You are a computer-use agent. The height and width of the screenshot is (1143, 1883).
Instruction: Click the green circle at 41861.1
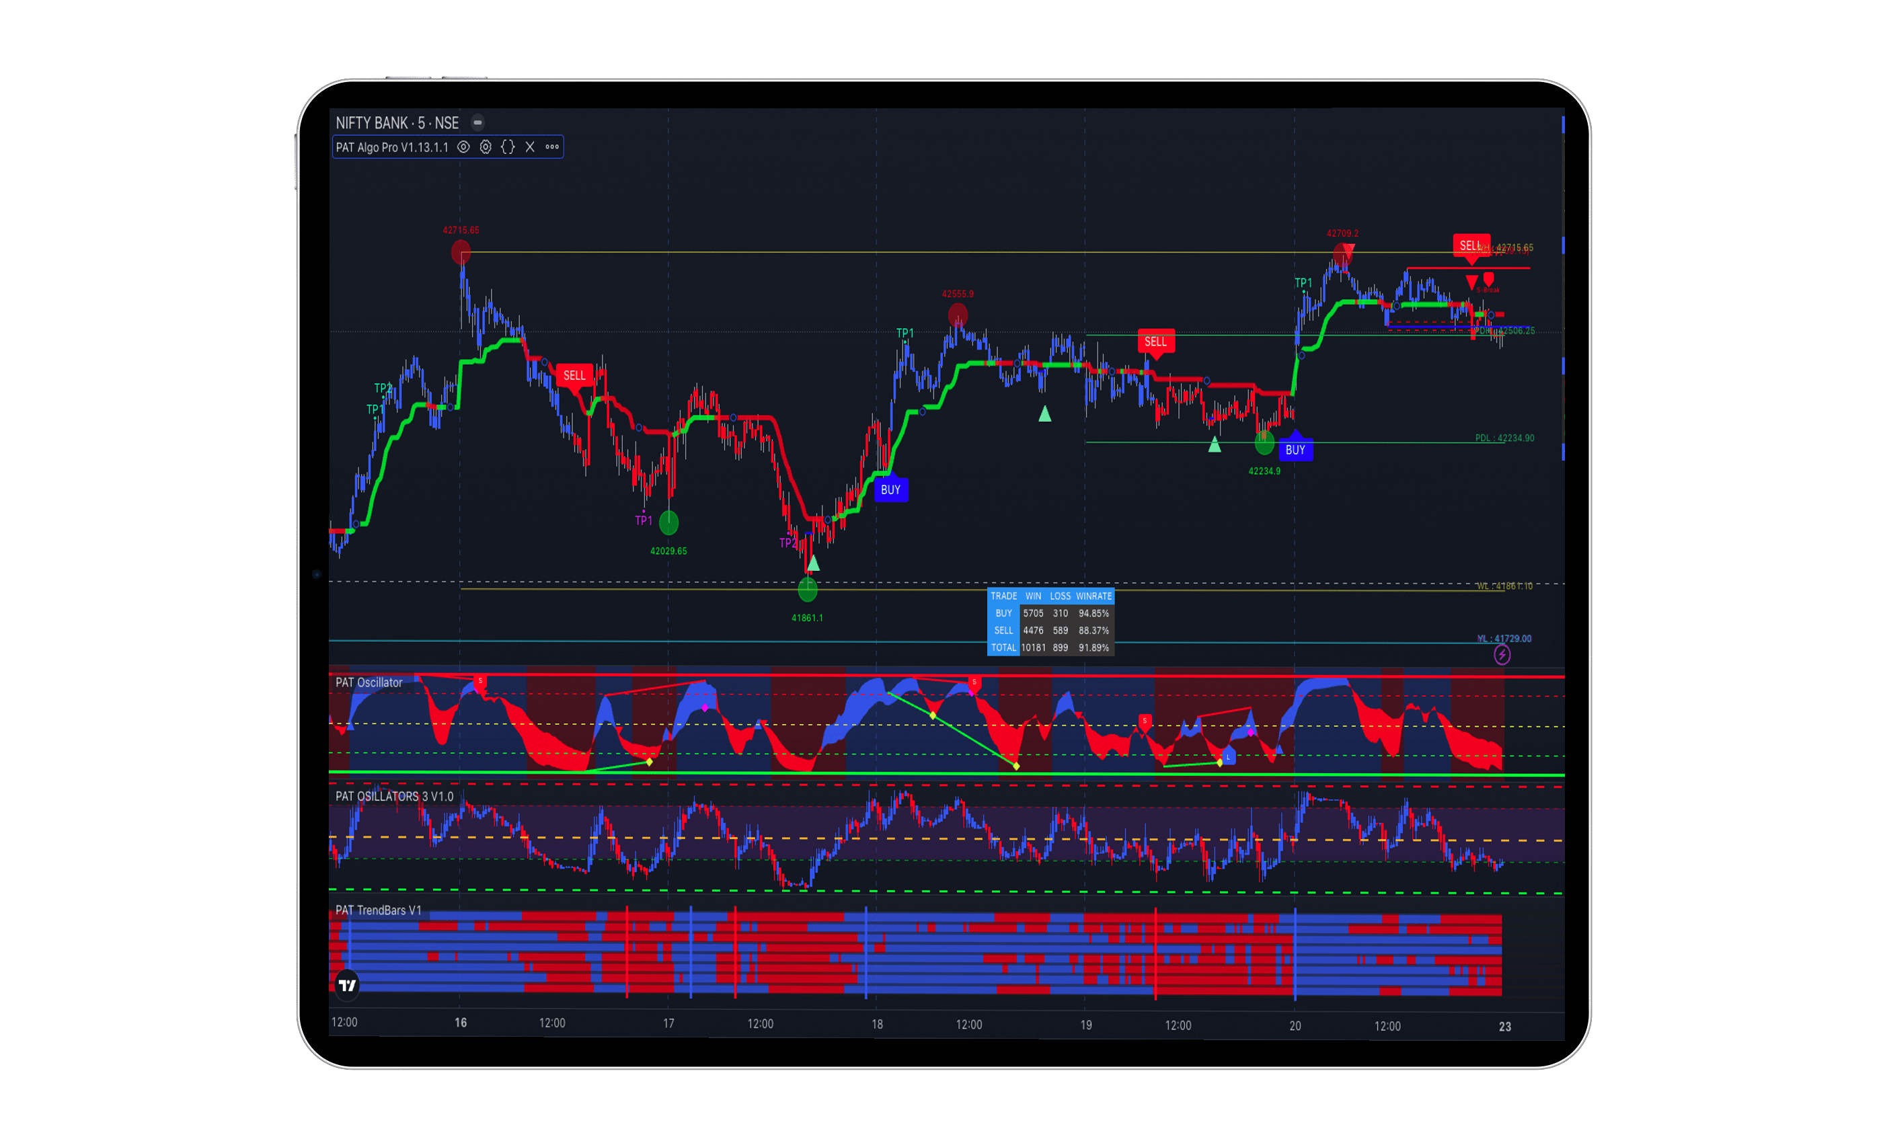tap(807, 589)
